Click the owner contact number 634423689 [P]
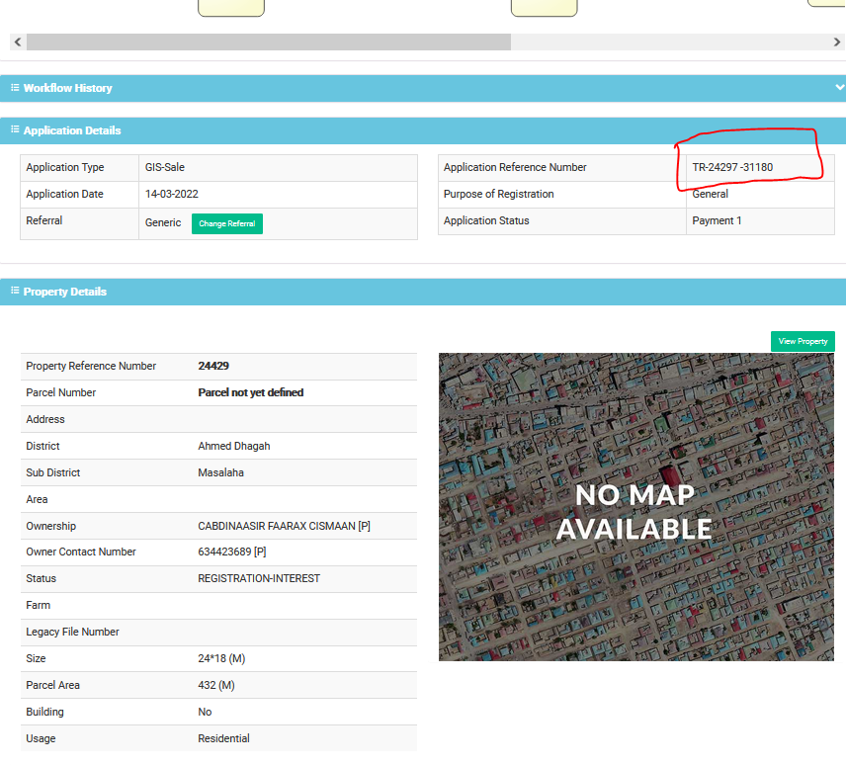The image size is (846, 765). pyautogui.click(x=232, y=552)
